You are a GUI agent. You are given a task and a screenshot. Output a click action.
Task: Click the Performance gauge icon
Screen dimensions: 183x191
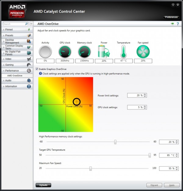tap(29, 71)
